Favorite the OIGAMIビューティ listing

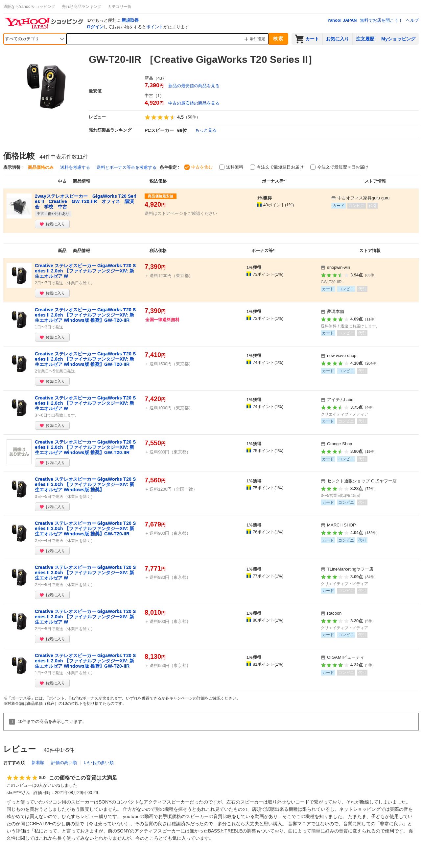point(52,683)
